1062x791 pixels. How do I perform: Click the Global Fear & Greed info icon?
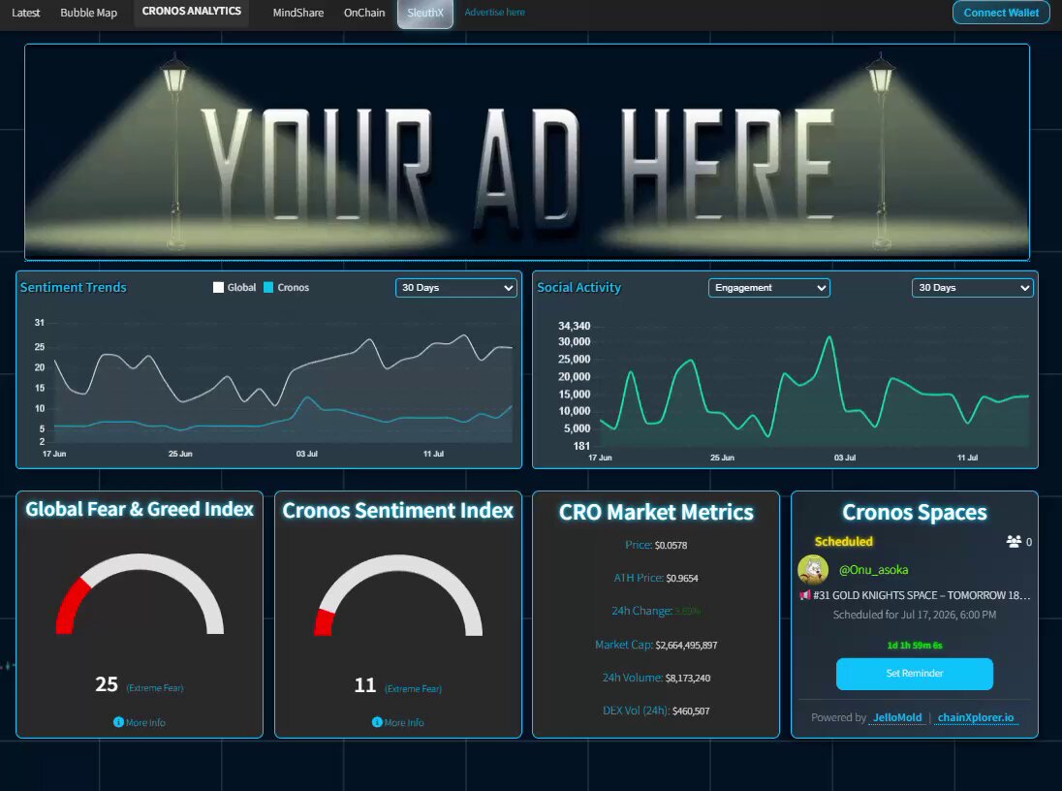coord(118,722)
